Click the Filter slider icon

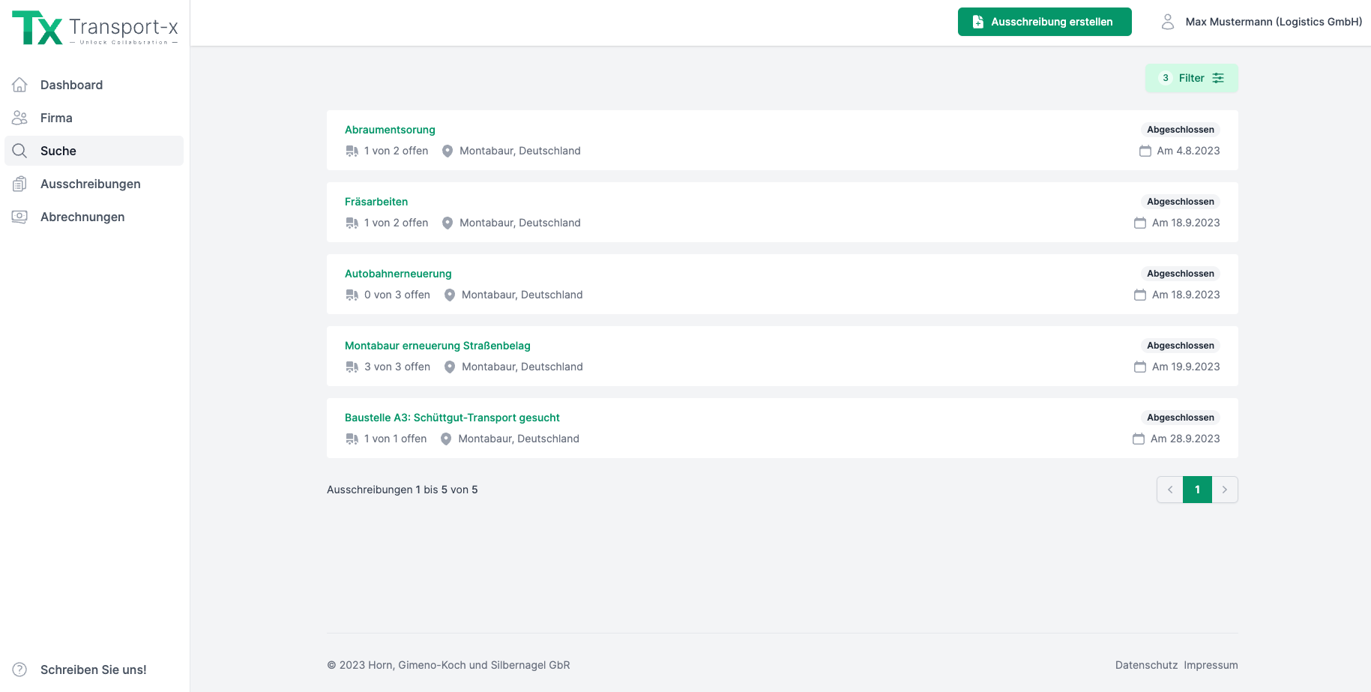[x=1218, y=78]
